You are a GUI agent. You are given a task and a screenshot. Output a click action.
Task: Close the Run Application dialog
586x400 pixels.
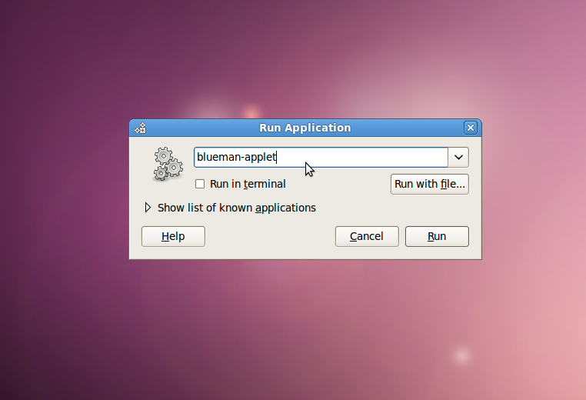(470, 128)
